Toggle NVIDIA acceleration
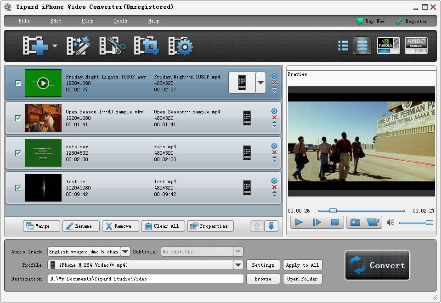This screenshot has width=441, height=303. coord(389,45)
